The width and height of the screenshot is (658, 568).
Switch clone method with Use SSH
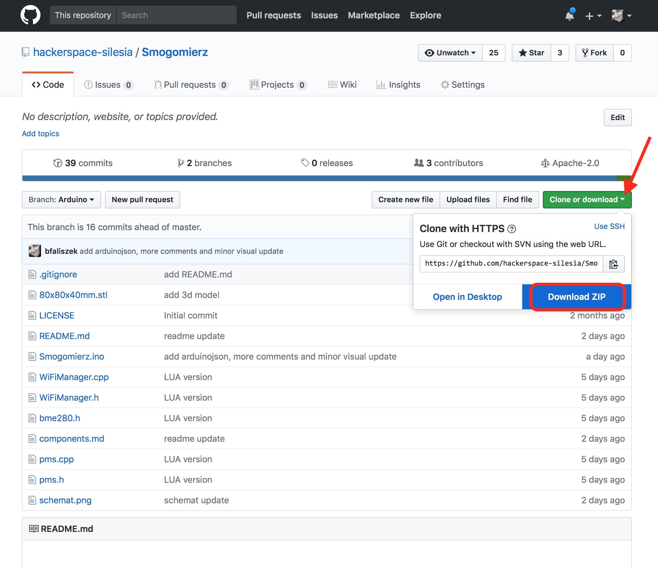609,226
